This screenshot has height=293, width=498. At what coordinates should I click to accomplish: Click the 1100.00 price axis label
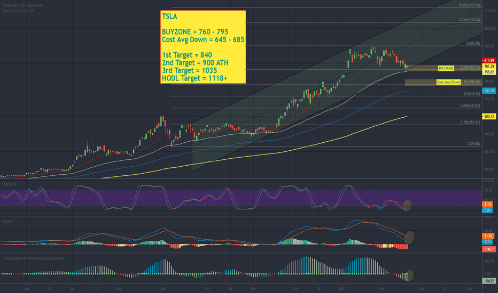click(x=490, y=11)
